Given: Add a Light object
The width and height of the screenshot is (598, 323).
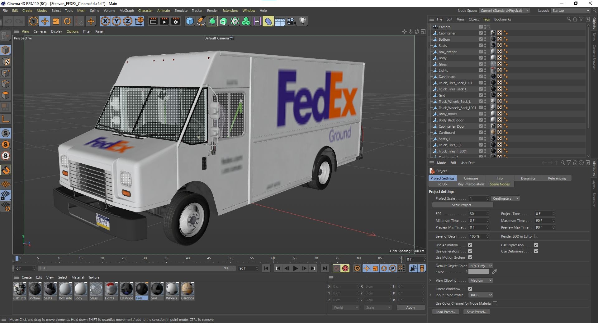Looking at the screenshot, I should click(x=302, y=21).
